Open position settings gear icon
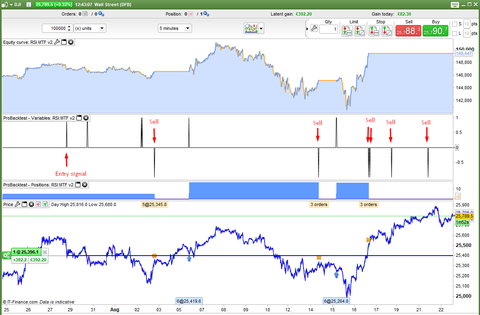The width and height of the screenshot is (480, 315). click(x=206, y=14)
